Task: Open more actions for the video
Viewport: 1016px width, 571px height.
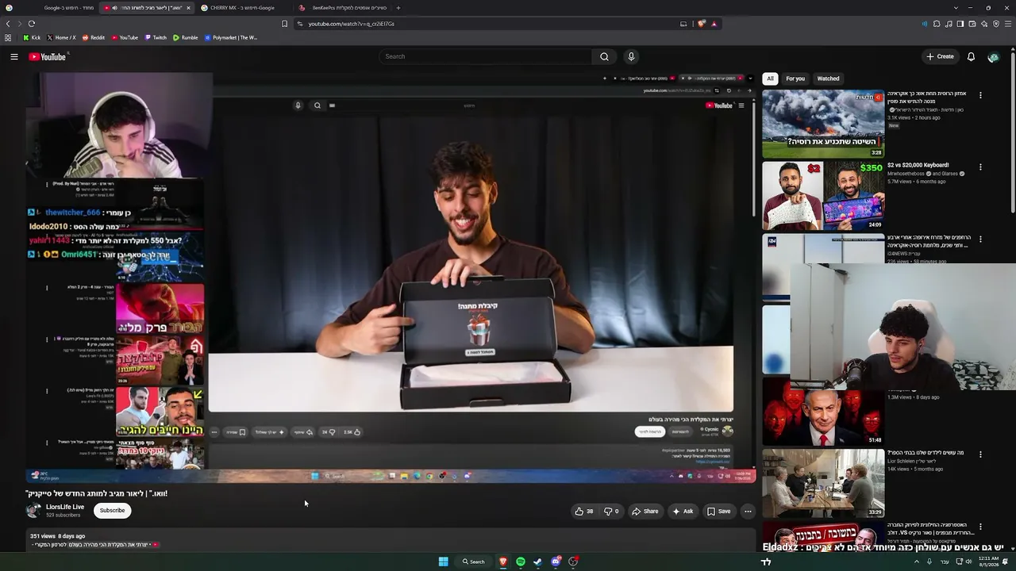Action: (x=748, y=512)
